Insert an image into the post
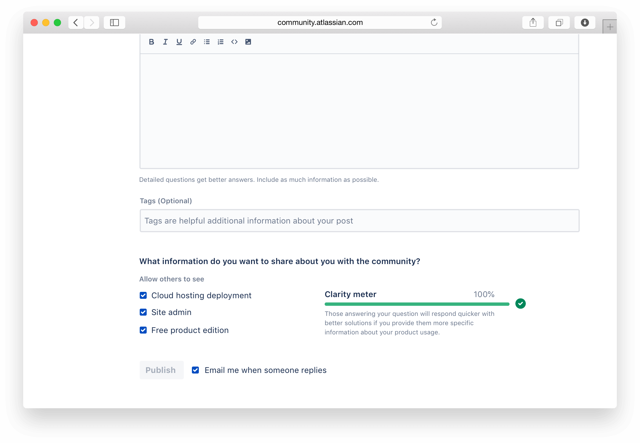The height and width of the screenshot is (443, 640). point(248,42)
